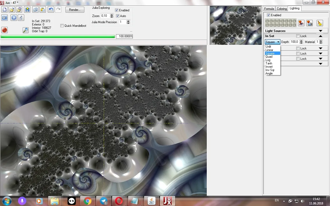Pick the highlighted Square list entry
This screenshot has height=206, width=330.
point(273,53)
